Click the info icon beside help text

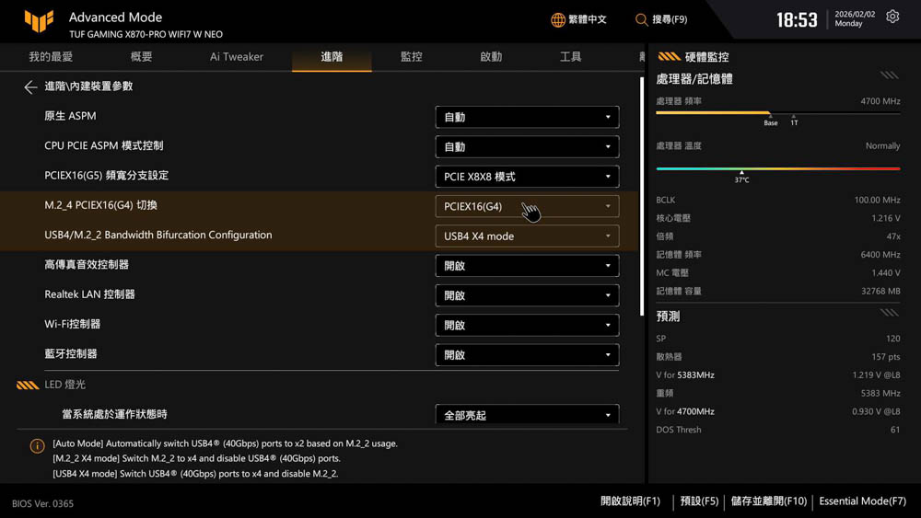(37, 446)
